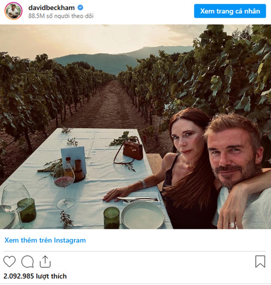Open comments with the speech bubble icon

pos(27,261)
